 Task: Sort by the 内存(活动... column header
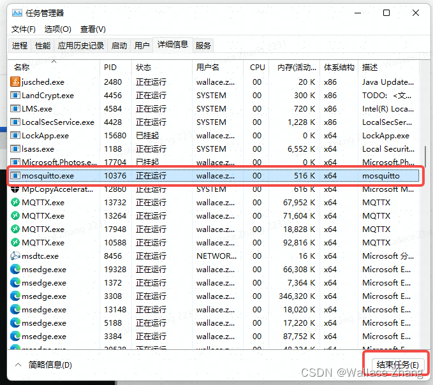[x=294, y=67]
